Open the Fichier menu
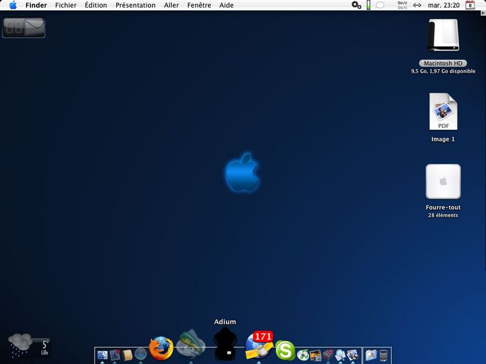 [x=66, y=5]
